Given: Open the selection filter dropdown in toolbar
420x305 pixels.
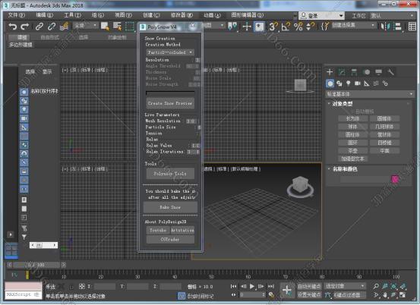Looking at the screenshot, I should point(86,26).
